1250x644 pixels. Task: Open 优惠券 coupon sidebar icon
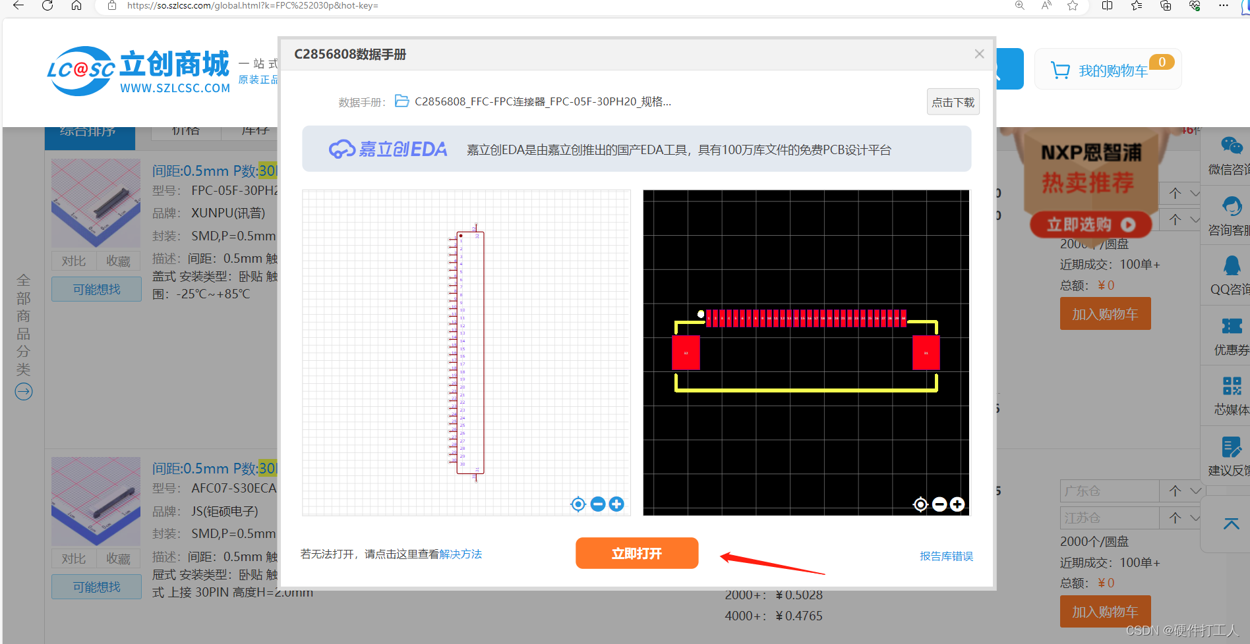pos(1231,336)
